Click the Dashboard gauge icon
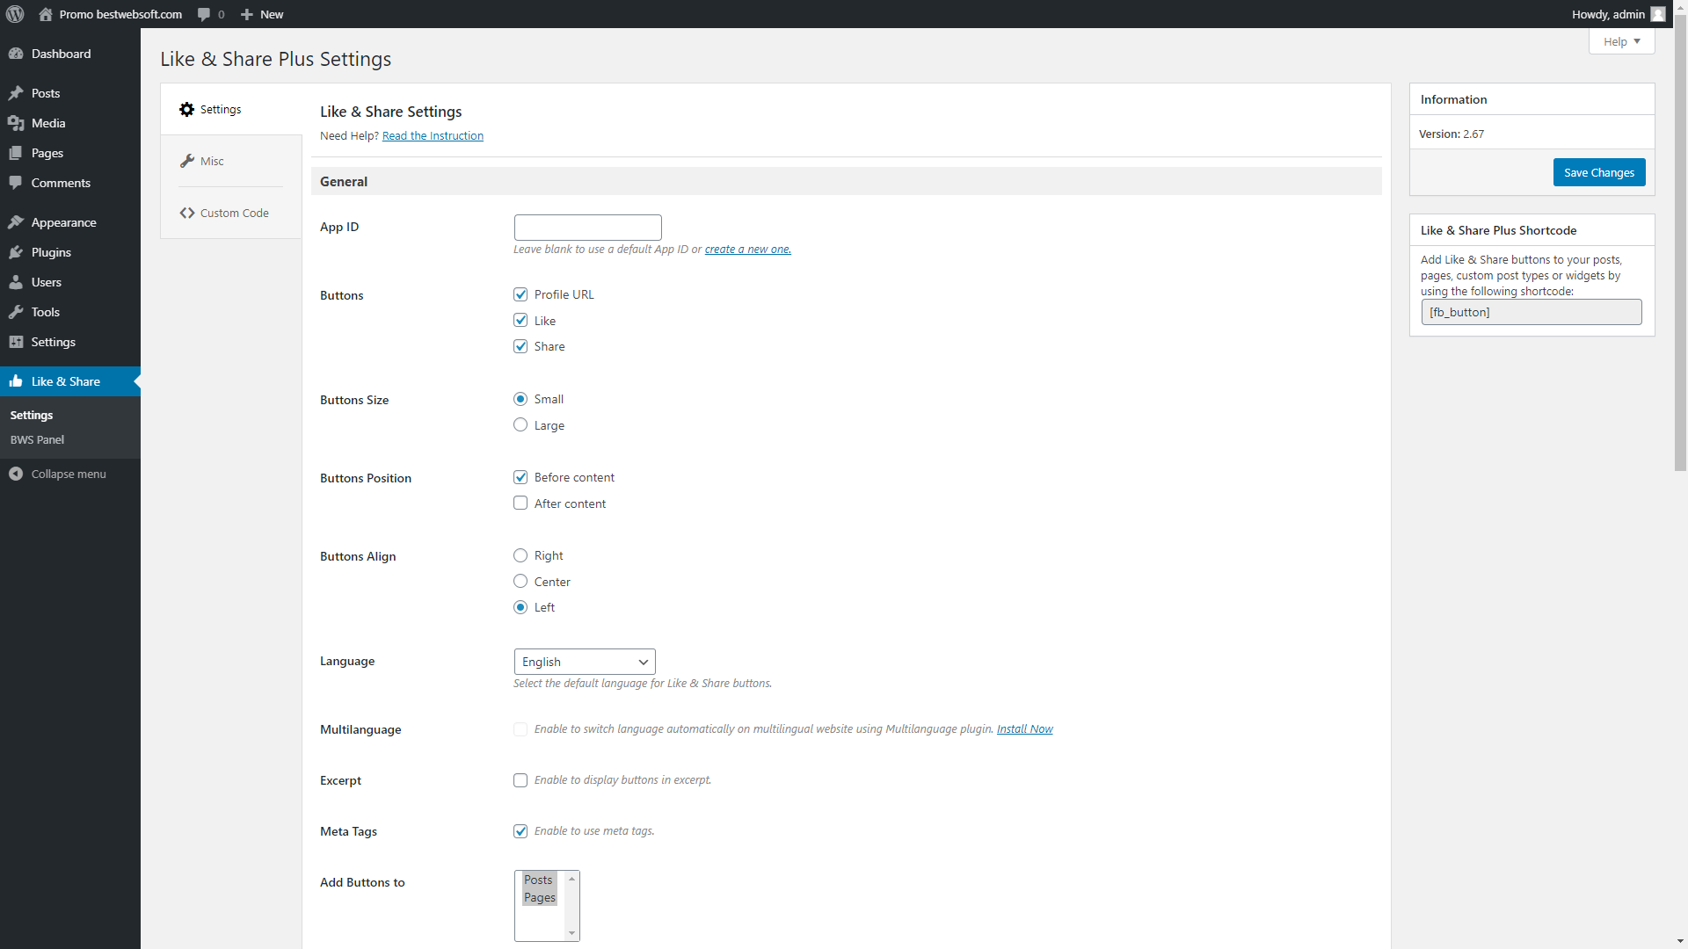Screen dimensions: 1688x949 16,54
